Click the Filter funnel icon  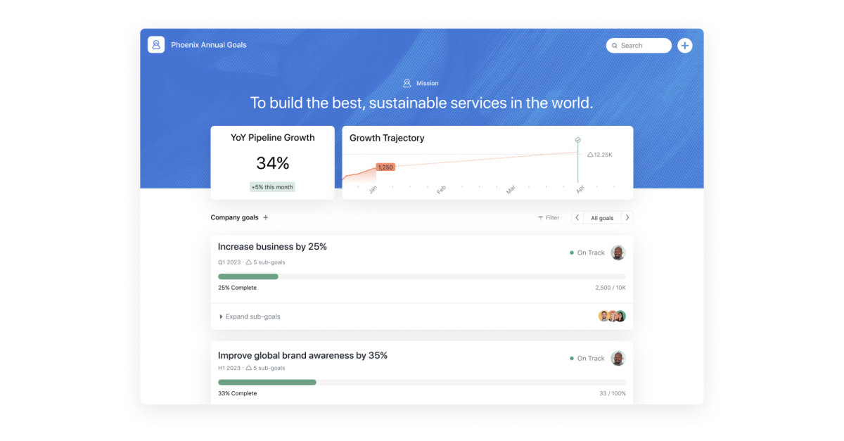coord(540,217)
